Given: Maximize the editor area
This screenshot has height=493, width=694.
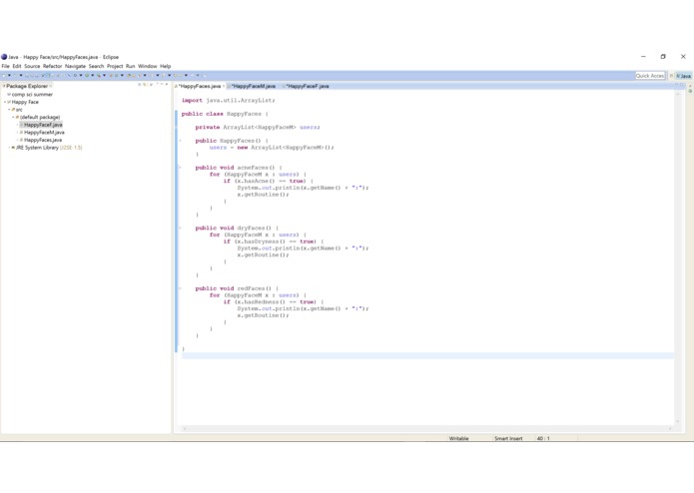Looking at the screenshot, I should point(682,84).
